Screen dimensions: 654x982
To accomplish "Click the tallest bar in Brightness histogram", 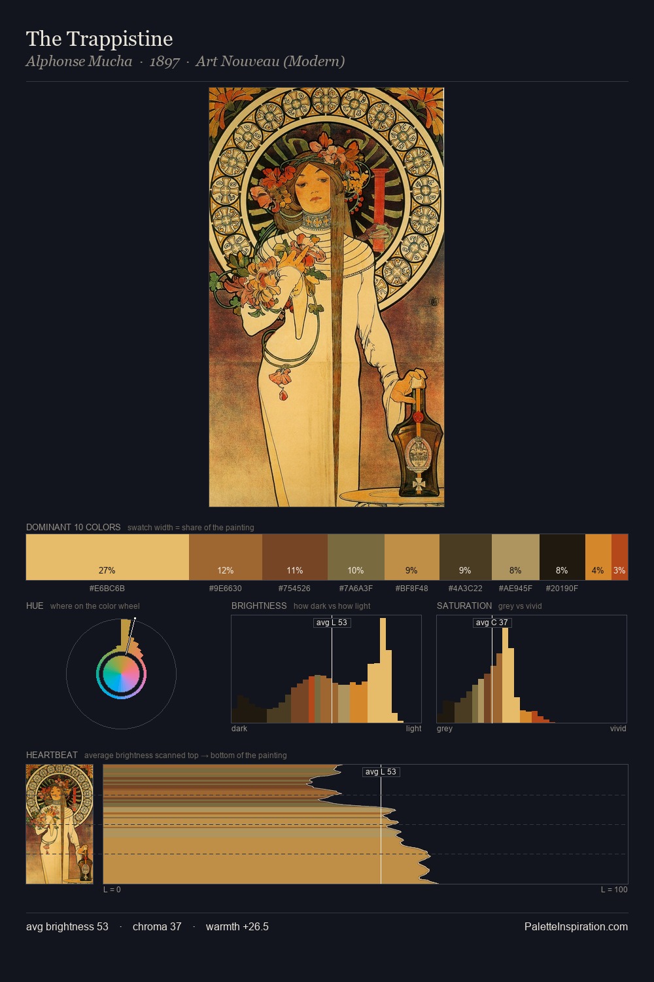I will point(383,670).
